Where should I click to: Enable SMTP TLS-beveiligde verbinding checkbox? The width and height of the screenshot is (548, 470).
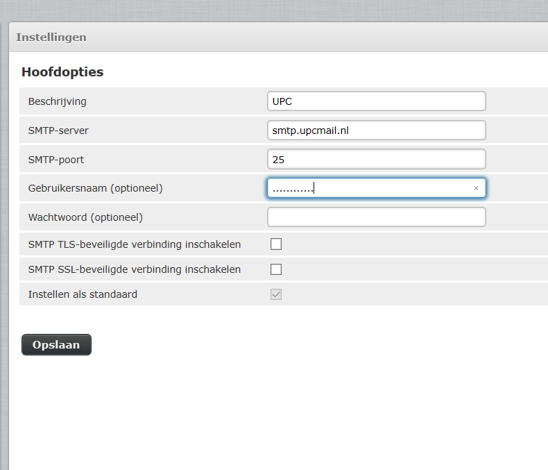point(276,244)
